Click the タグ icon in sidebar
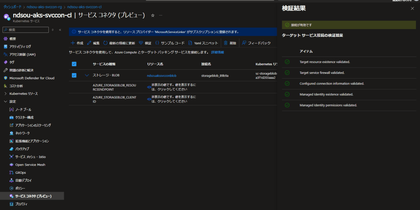The height and width of the screenshot is (210, 420). click(x=5, y=62)
